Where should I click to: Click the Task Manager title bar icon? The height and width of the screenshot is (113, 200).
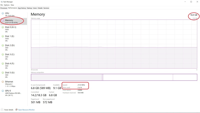[x=2, y=2]
